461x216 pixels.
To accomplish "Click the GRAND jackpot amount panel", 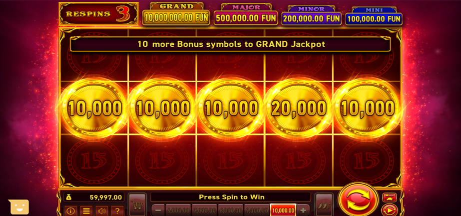I will pyautogui.click(x=176, y=18).
